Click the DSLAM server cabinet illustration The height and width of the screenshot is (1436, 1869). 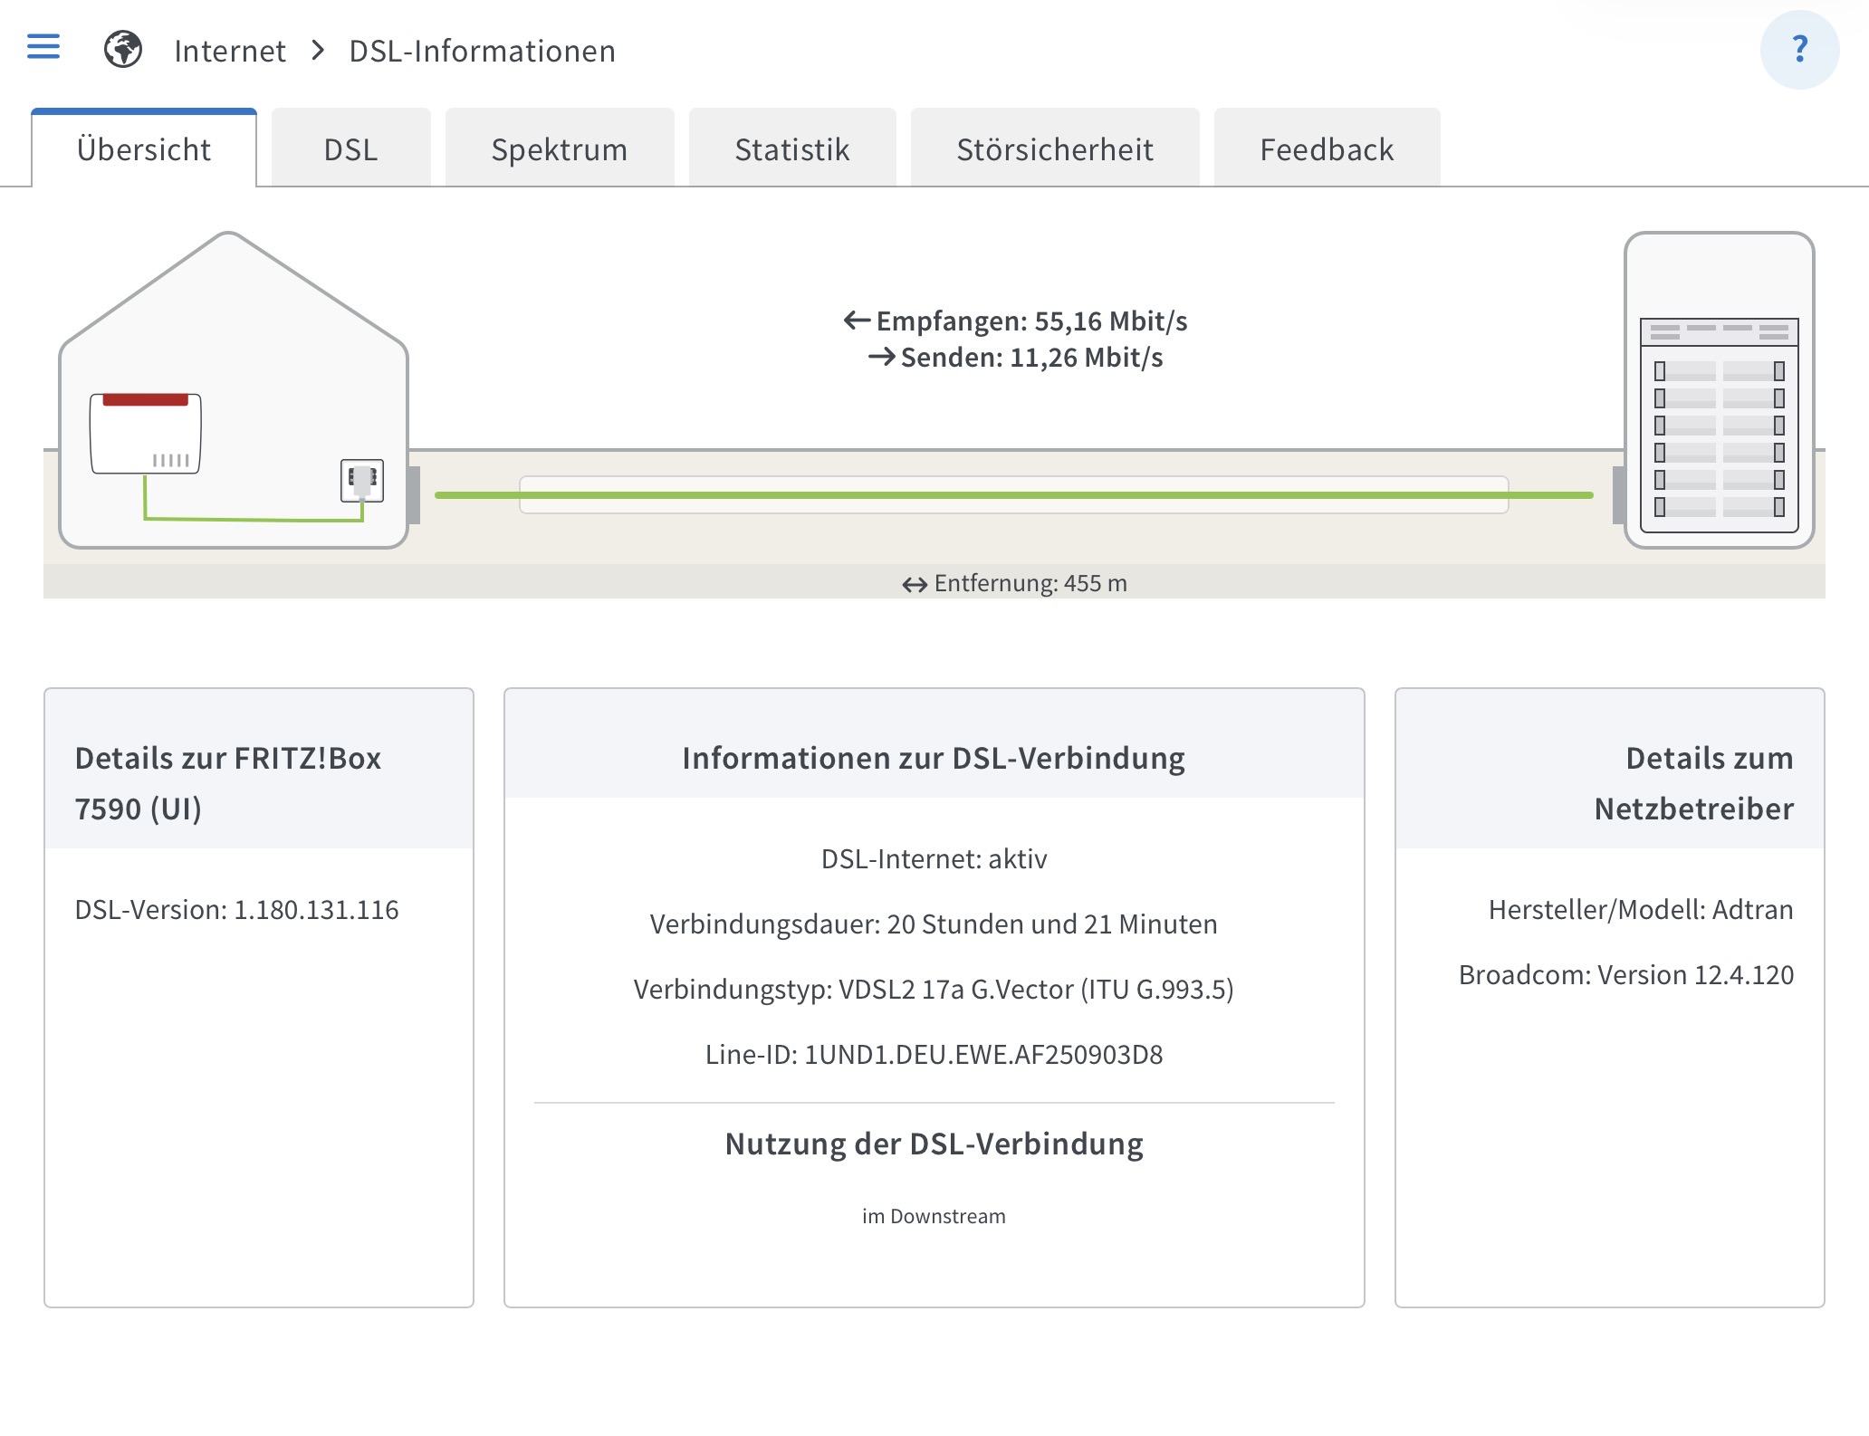[x=1718, y=391]
